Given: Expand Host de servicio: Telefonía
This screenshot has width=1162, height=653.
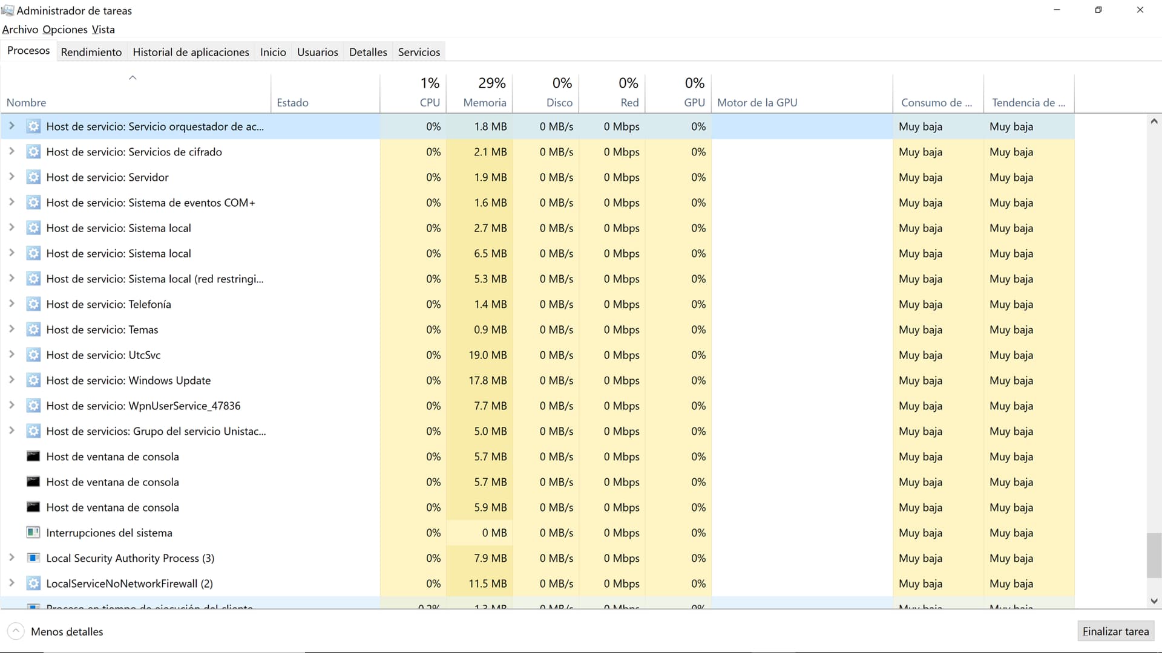Looking at the screenshot, I should click(x=11, y=304).
